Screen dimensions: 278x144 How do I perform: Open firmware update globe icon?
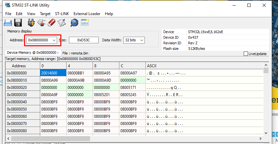tap(74, 23)
